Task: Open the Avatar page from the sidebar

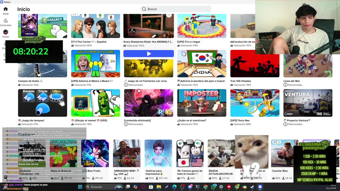Action: [x=6, y=34]
